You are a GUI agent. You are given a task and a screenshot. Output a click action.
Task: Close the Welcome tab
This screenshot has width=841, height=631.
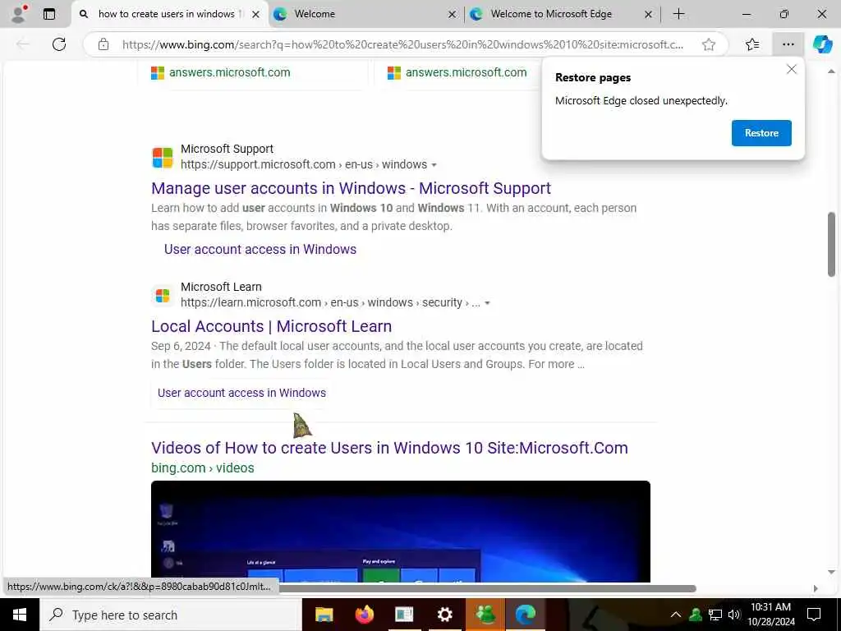(x=453, y=15)
